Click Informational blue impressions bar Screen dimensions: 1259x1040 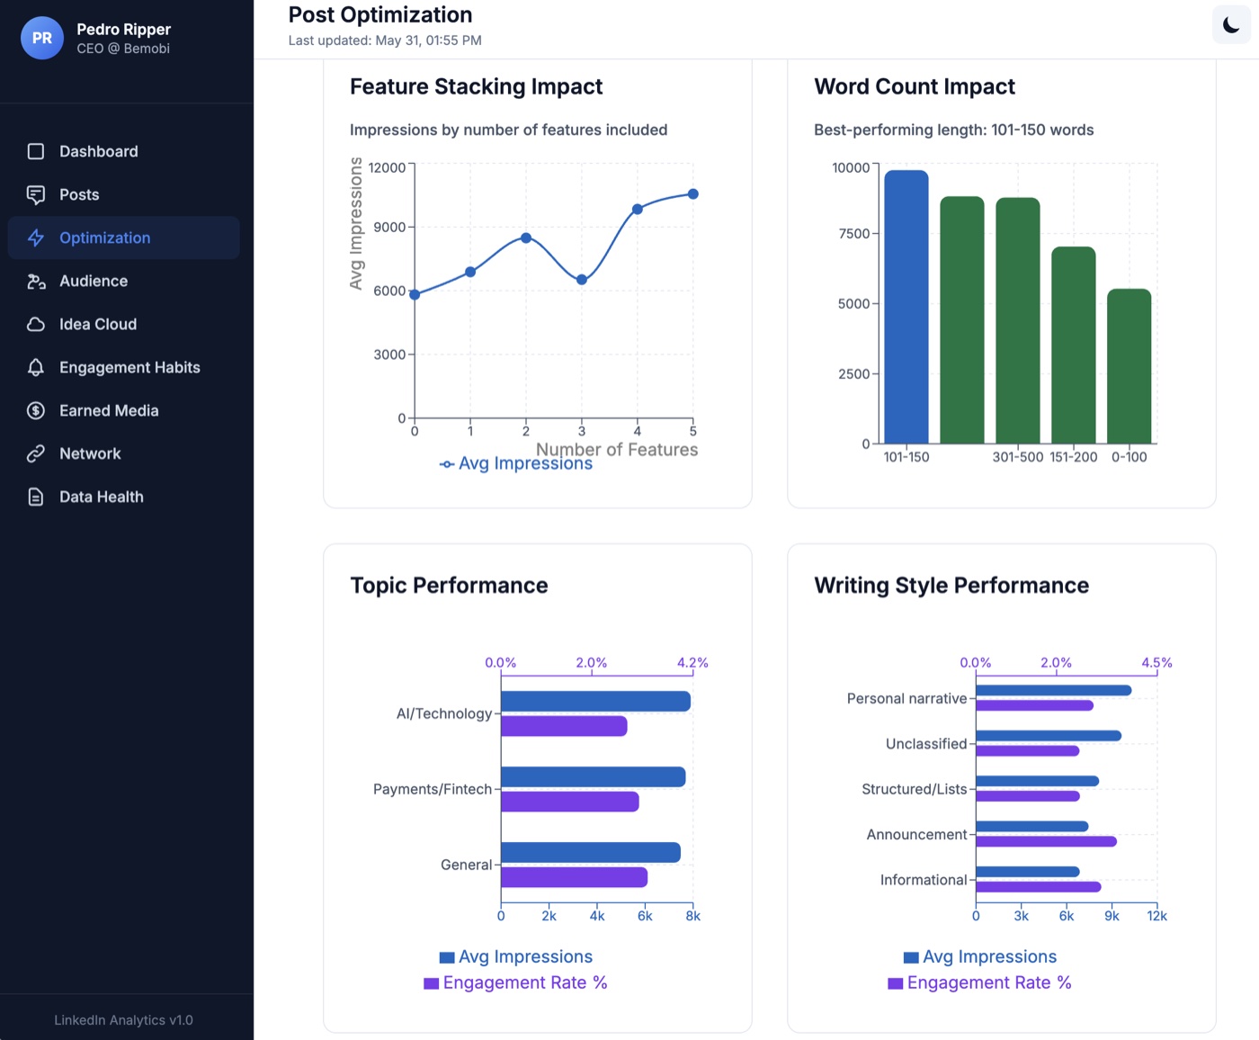(x=1028, y=872)
